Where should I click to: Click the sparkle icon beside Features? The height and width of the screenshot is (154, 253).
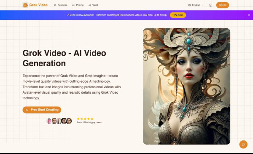(55, 5)
